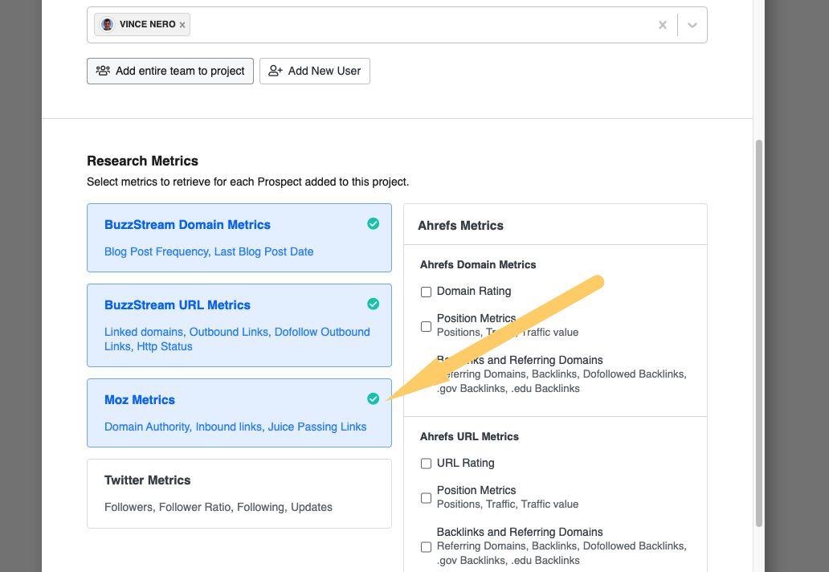Click the Add New User button
829x572 pixels.
tap(315, 71)
